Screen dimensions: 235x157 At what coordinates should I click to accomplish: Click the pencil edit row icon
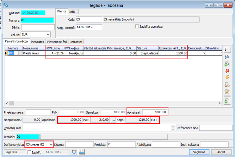pyautogui.click(x=227, y=91)
